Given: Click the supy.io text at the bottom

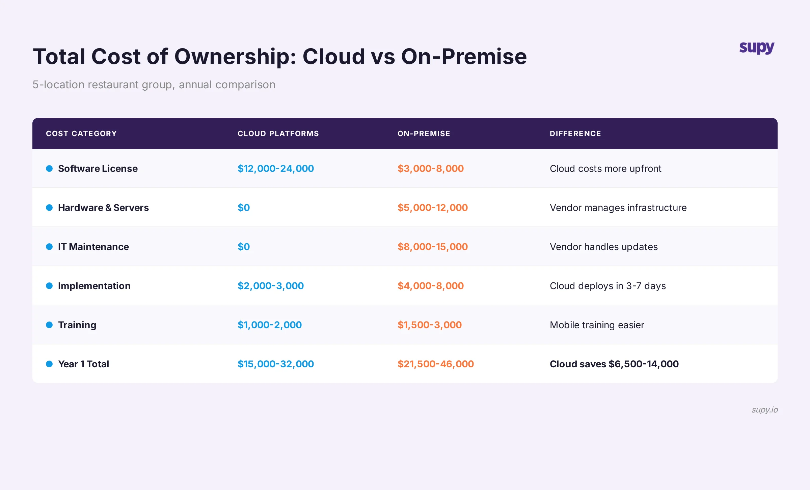Looking at the screenshot, I should tap(765, 410).
